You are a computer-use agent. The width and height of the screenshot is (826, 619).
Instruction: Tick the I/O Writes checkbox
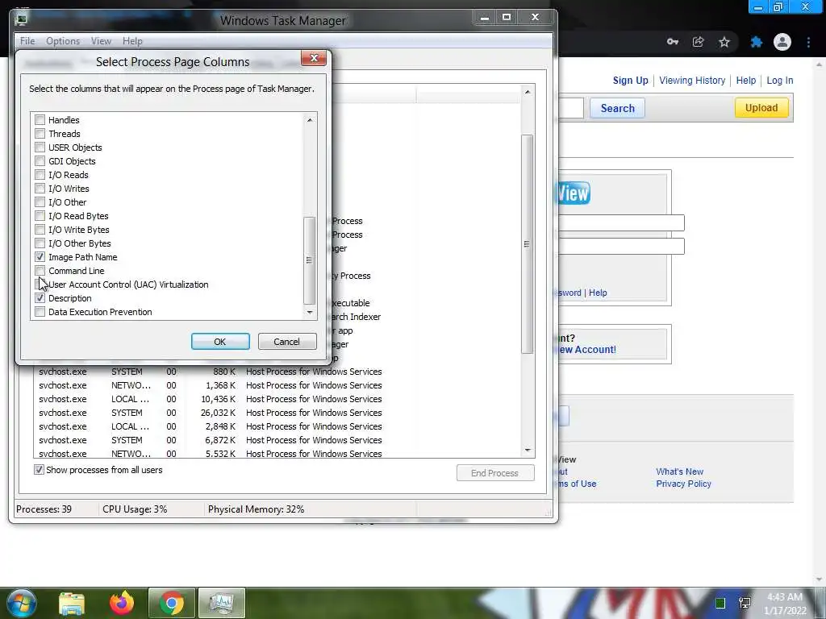[x=40, y=189]
